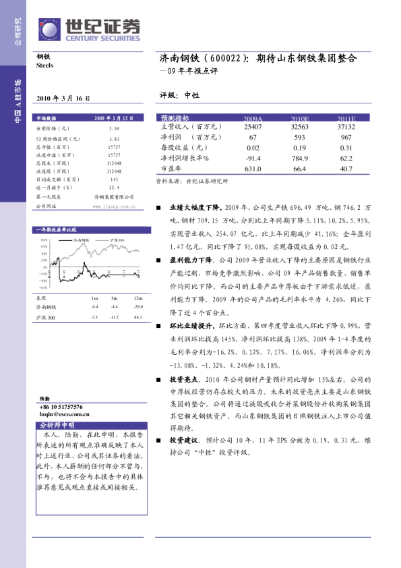Click the vertical sidebar label '中国A股市场'
The width and height of the screenshot is (401, 568).
coord(18,101)
